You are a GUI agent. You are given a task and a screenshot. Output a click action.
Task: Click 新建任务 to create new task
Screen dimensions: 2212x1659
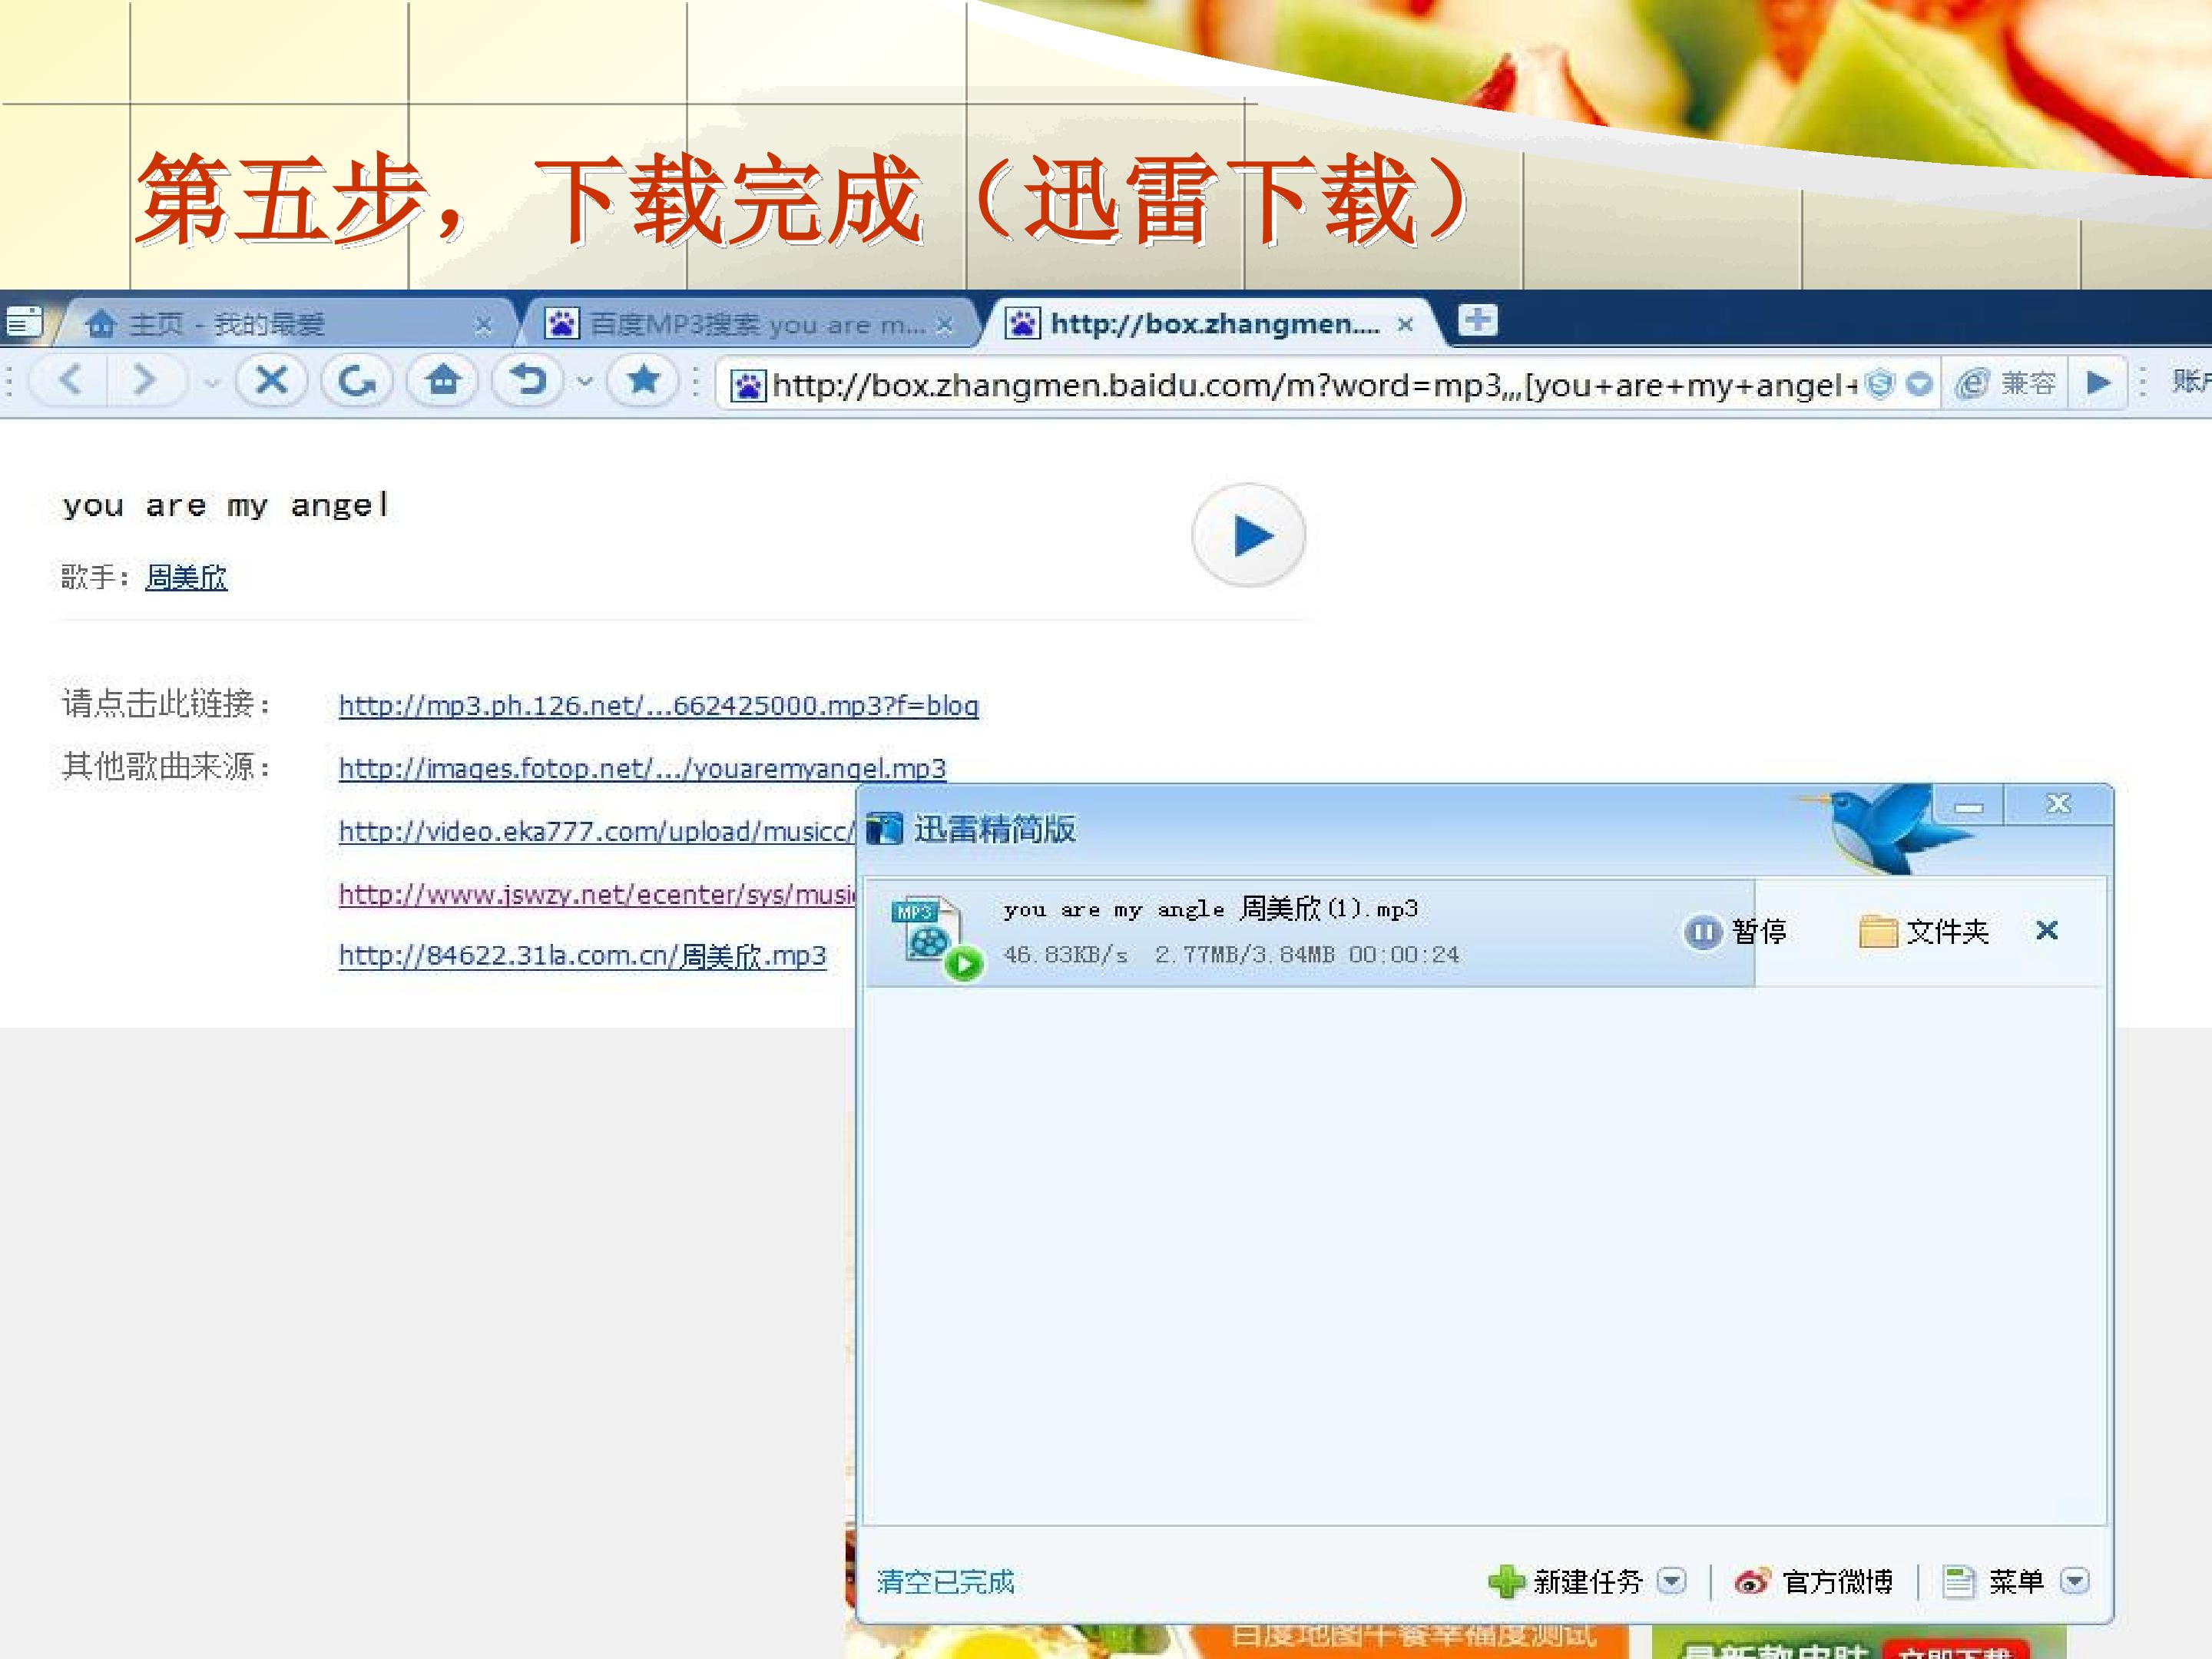click(x=1566, y=1581)
